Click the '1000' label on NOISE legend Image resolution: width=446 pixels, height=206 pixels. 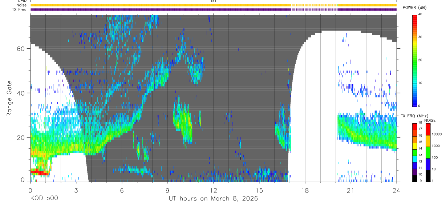click(436, 146)
